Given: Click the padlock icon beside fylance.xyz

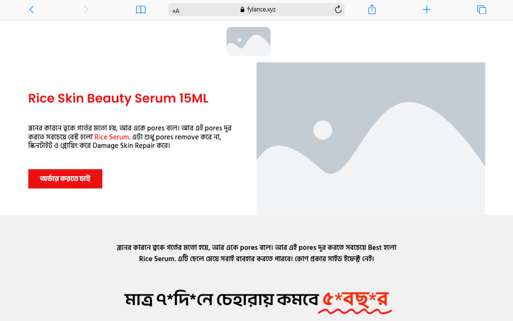Looking at the screenshot, I should (242, 9).
